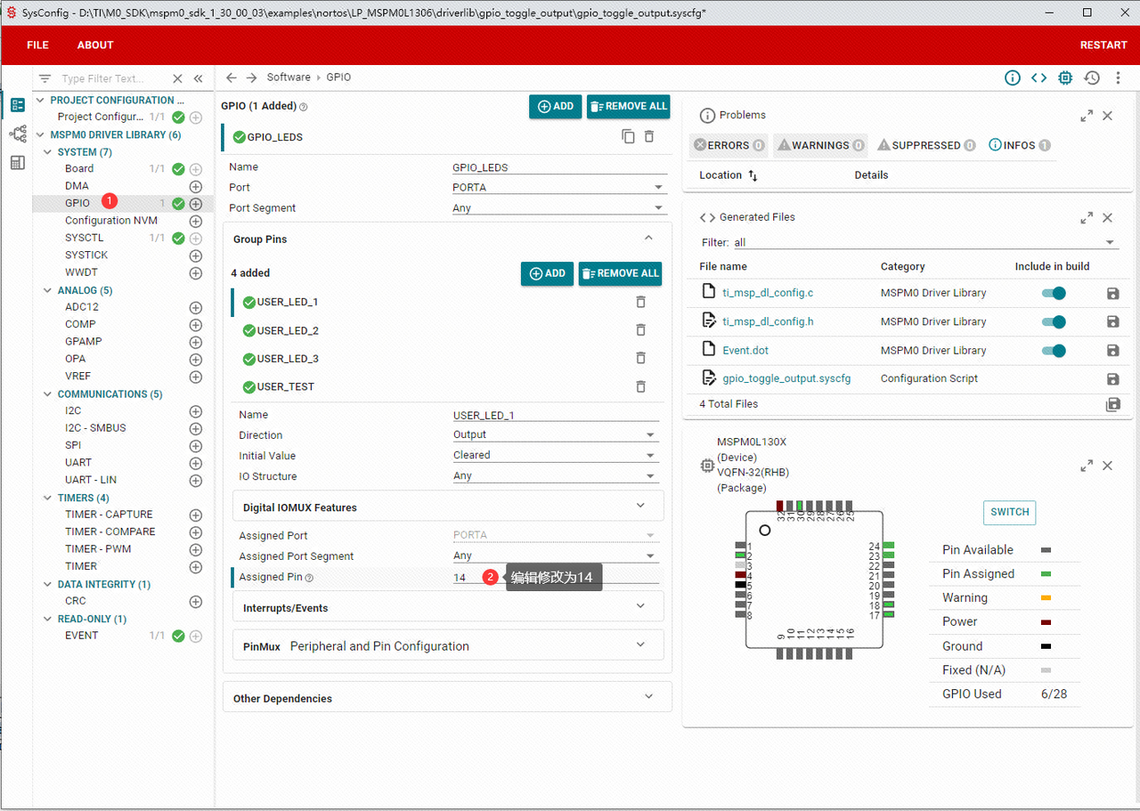Open the calculator-style sidebar icon
Screen dimensions: 1140x811
(17, 162)
